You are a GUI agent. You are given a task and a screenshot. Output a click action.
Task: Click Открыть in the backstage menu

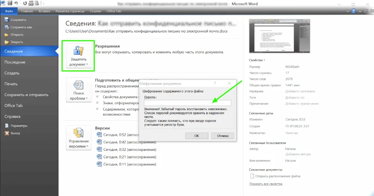14,34
